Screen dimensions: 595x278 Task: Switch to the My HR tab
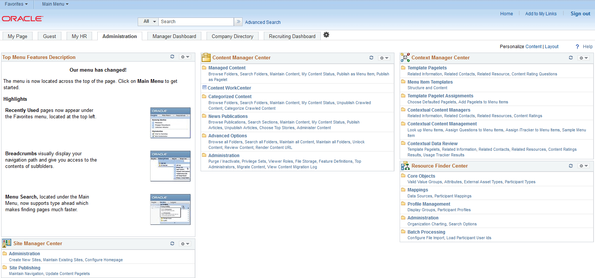79,36
